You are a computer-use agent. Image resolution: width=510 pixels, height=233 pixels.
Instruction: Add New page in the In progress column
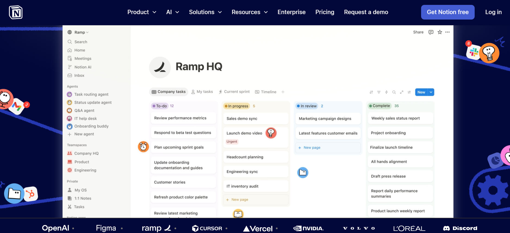(x=256, y=200)
